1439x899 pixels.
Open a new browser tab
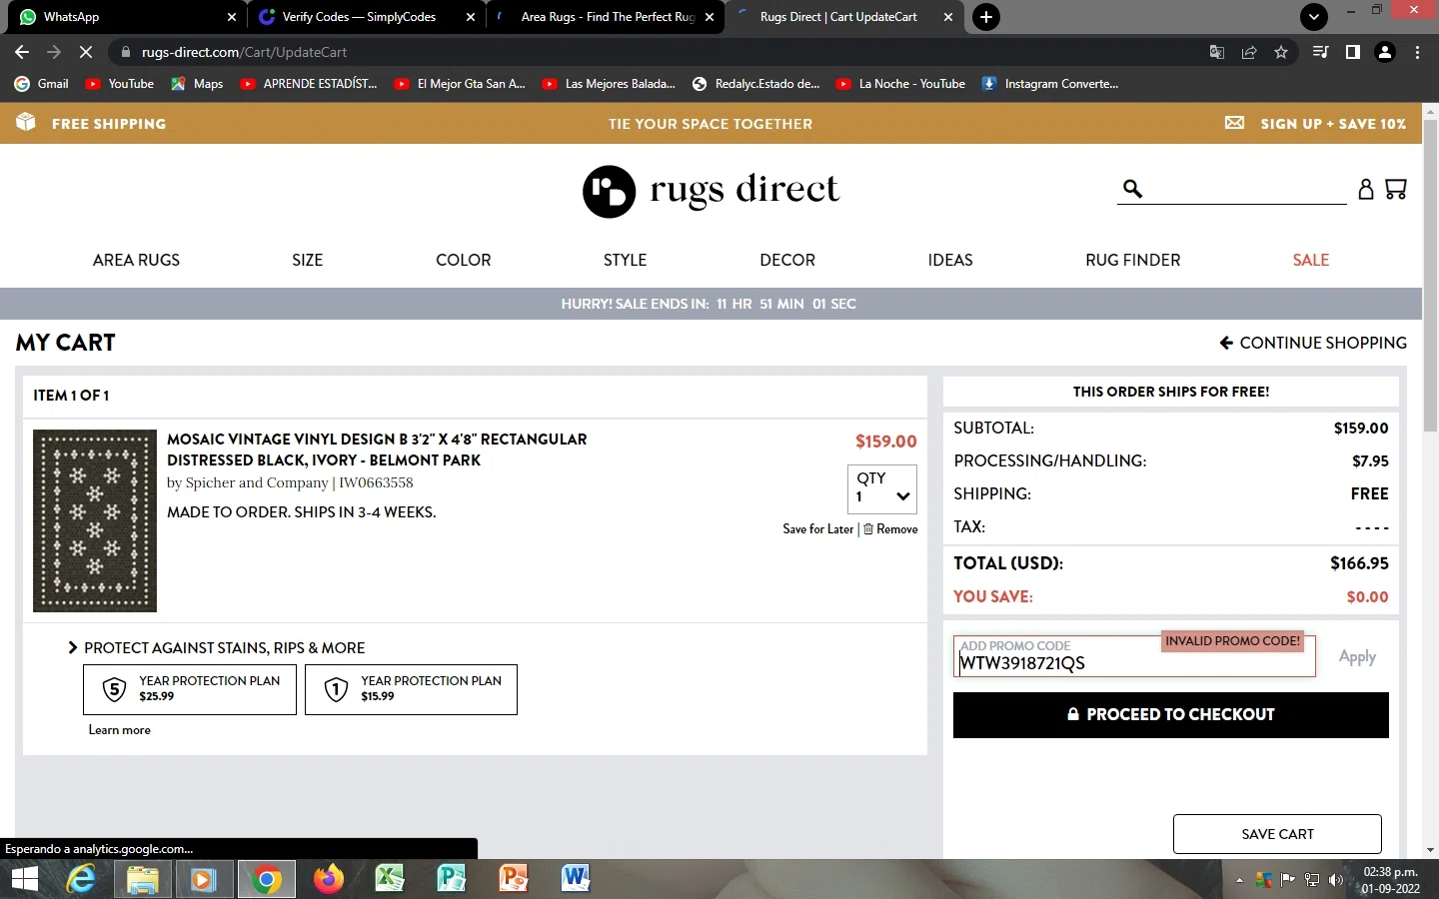pos(986,17)
